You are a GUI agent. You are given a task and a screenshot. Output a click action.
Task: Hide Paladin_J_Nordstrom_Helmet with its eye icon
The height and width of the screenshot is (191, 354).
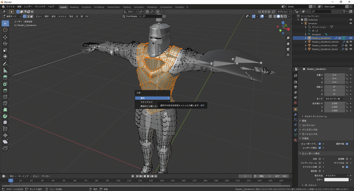(350, 42)
